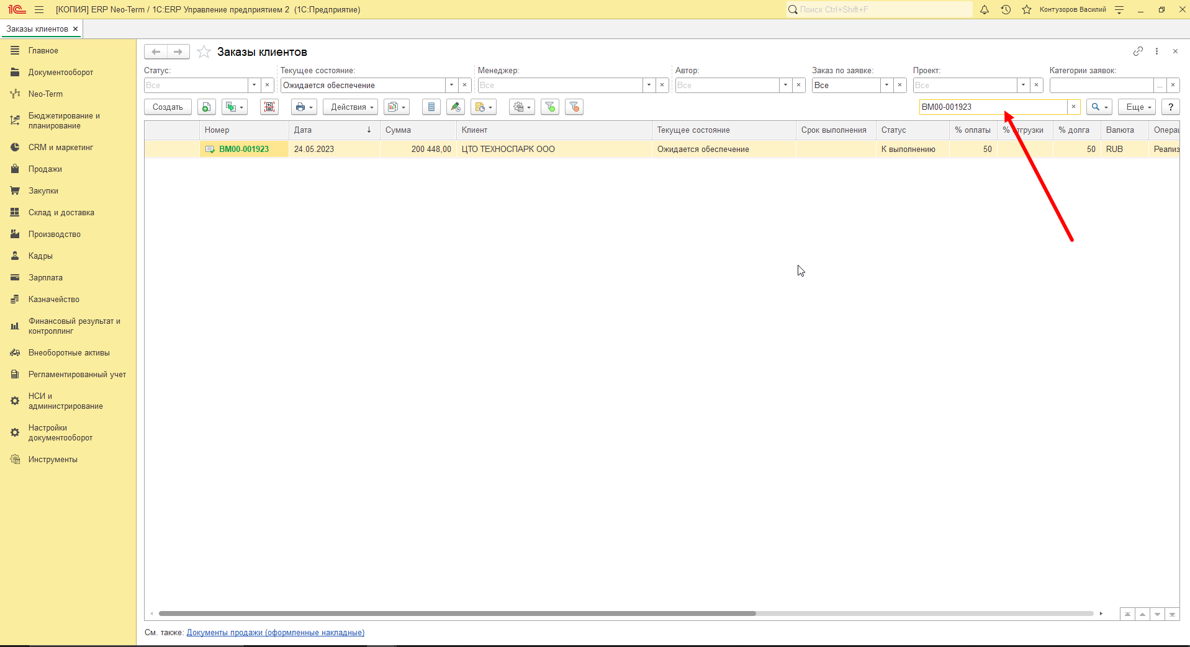1190x647 pixels.
Task: Click the global search field Поиск Ctrl+Shift+F
Action: click(880, 9)
